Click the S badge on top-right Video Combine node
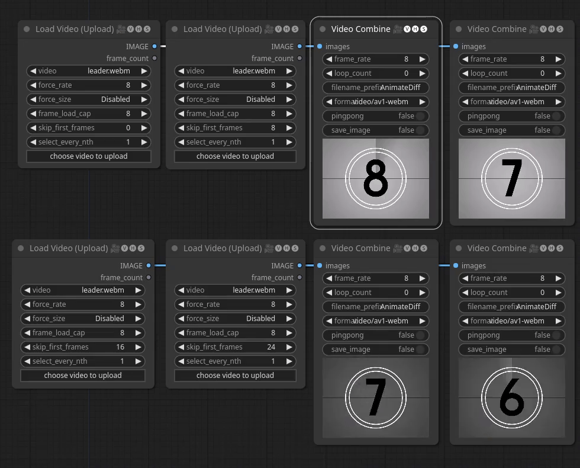 point(560,28)
